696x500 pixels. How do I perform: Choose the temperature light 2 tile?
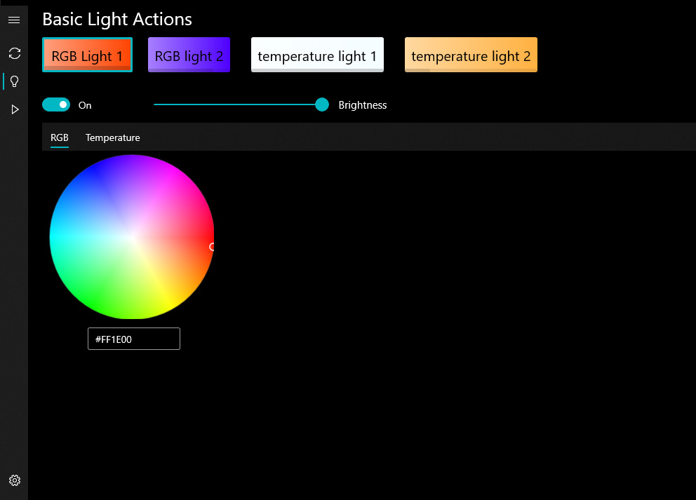point(471,55)
